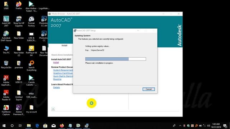Viewport: 230px width, 129px height.
Task: Open the Autodesk DWF Viewer shortcut
Action: coord(6,36)
